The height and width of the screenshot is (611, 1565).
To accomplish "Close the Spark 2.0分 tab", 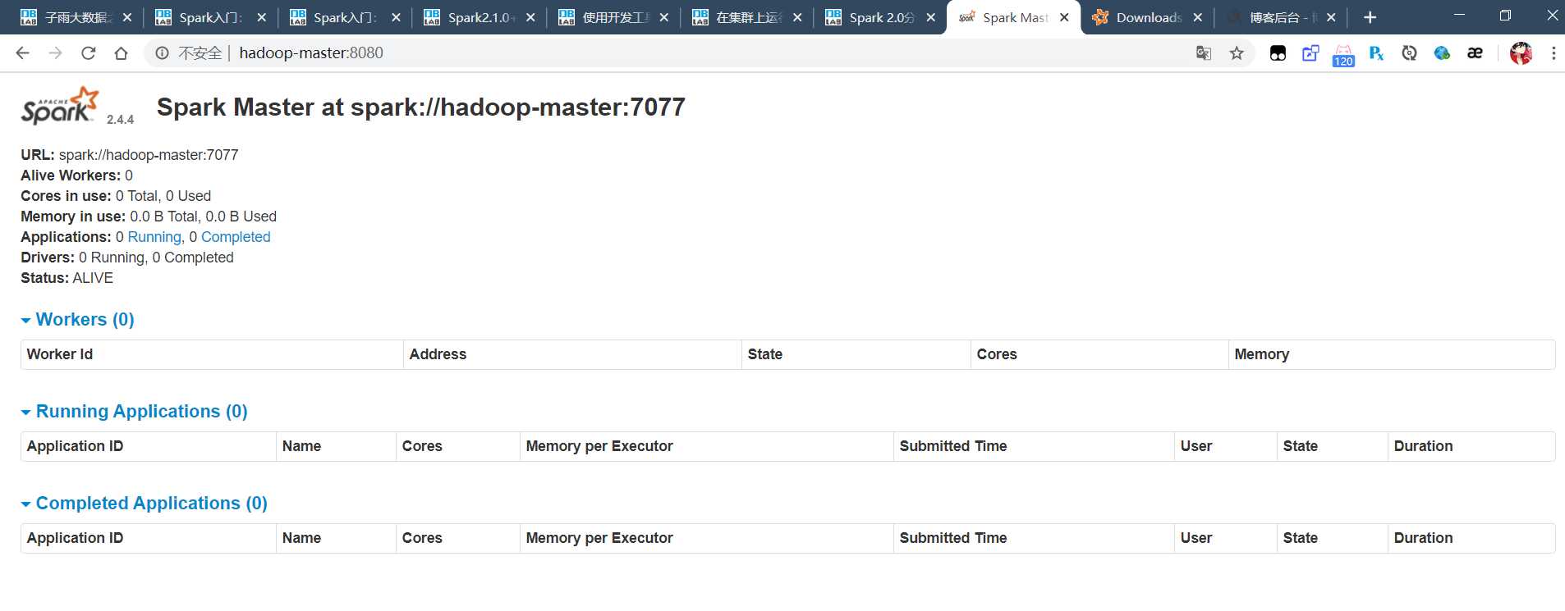I will click(930, 17).
